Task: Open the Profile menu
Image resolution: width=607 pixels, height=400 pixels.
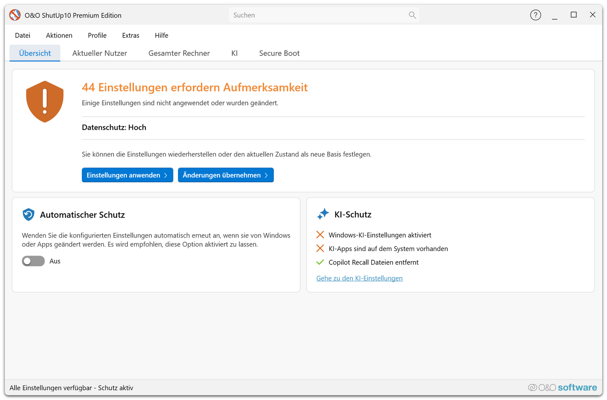Action: coord(97,36)
